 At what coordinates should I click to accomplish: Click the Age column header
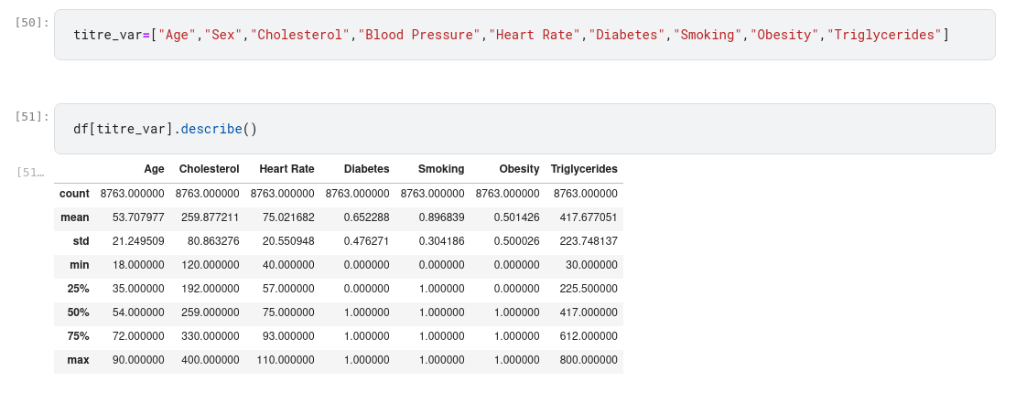(x=154, y=169)
